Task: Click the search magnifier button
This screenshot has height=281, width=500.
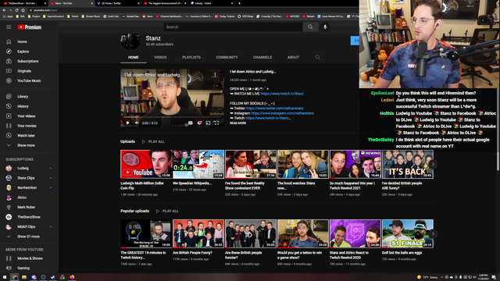Action: (x=310, y=27)
